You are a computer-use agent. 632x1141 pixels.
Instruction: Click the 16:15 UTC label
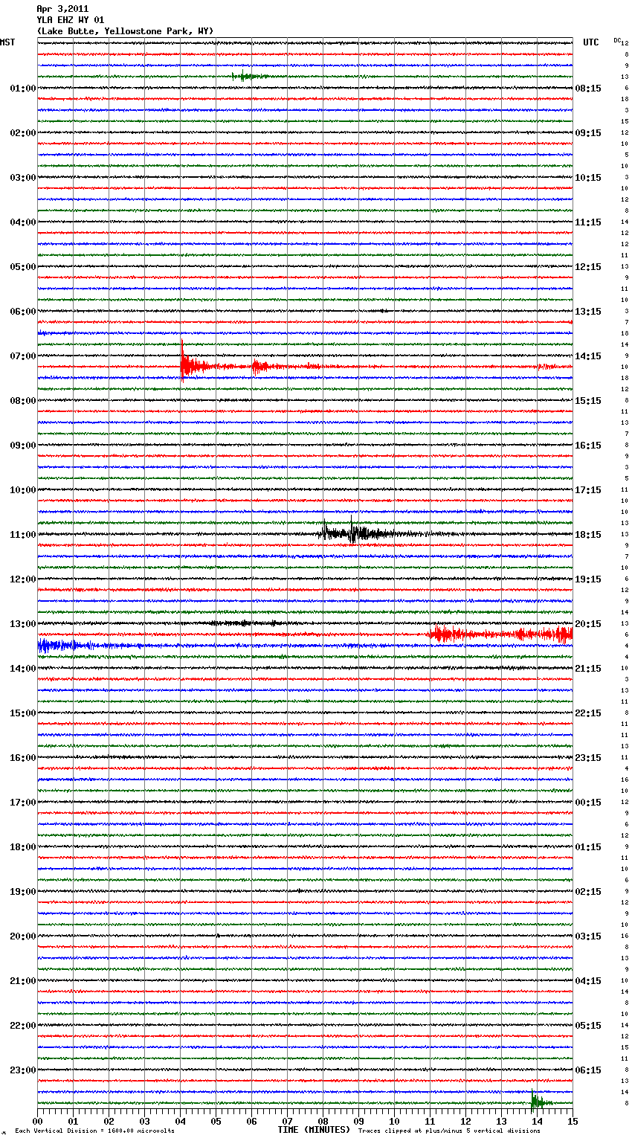[588, 446]
